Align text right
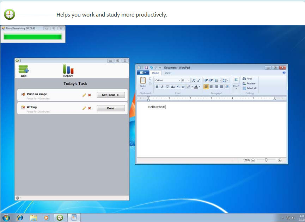Image resolution: width=305 pixels, height=222 pixels. (216, 87)
